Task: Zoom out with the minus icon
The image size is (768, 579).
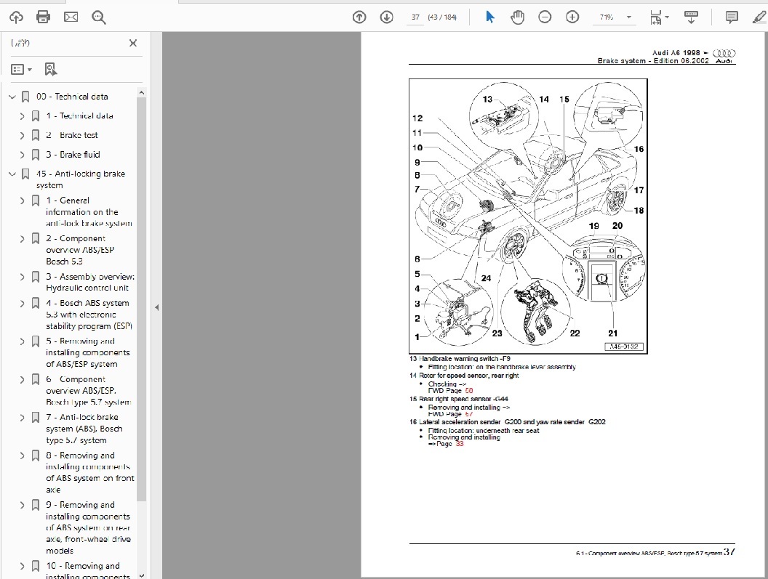Action: 545,17
